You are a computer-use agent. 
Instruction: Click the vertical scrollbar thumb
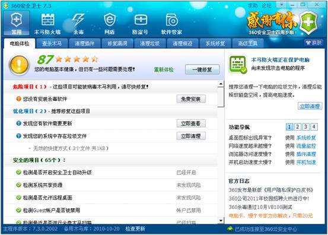221,97
